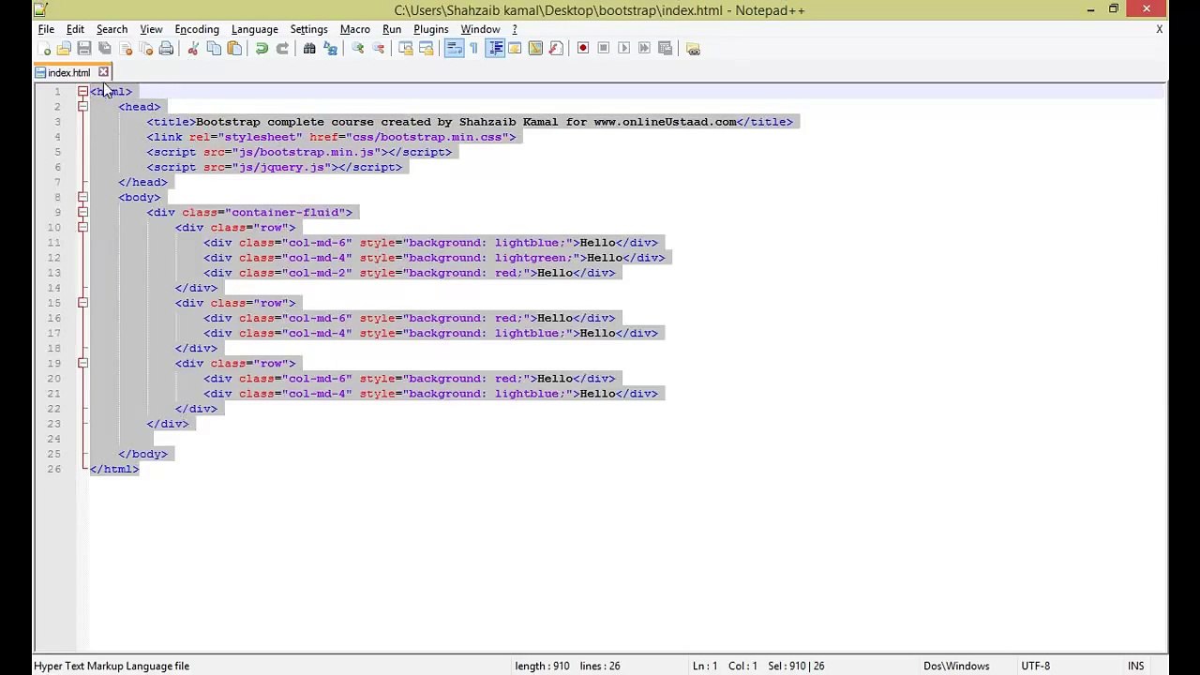Image resolution: width=1200 pixels, height=675 pixels.
Task: Collapse the container-fluid div fold on line 9
Action: [x=82, y=212]
